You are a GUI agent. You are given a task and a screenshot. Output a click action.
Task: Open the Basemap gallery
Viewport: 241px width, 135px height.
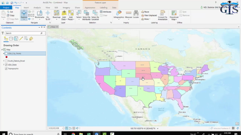56,15
